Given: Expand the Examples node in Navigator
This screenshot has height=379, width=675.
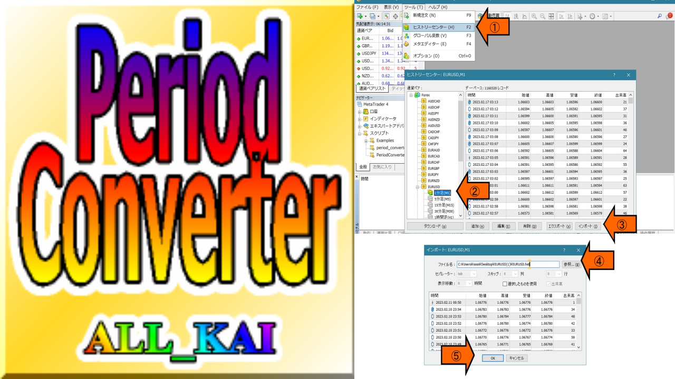Looking at the screenshot, I should [x=365, y=141].
